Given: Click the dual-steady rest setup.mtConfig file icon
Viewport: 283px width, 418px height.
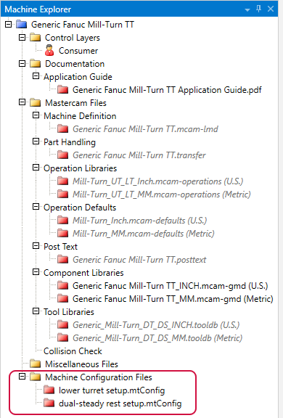Looking at the screenshot, I should (49, 403).
